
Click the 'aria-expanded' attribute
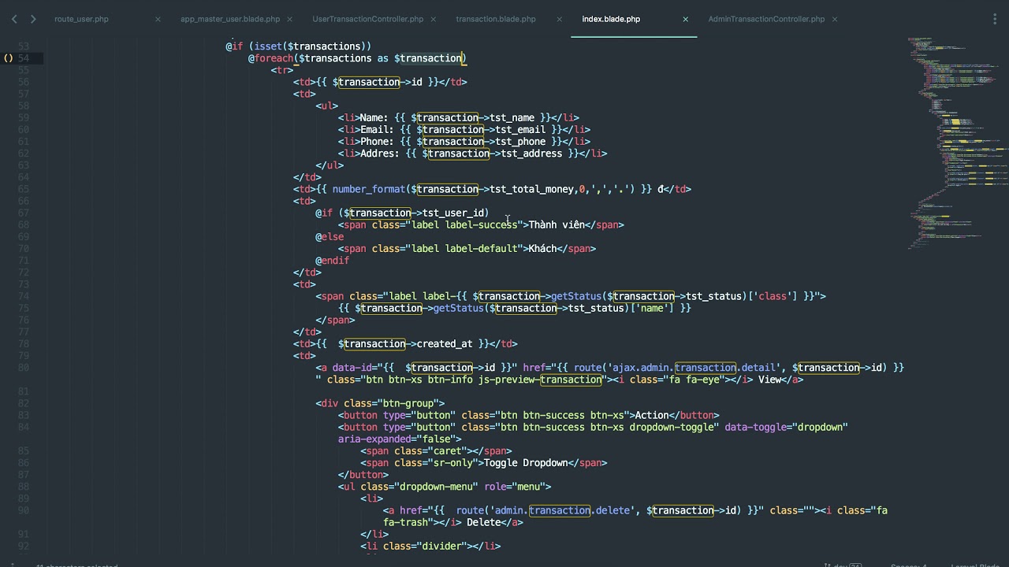tap(374, 439)
